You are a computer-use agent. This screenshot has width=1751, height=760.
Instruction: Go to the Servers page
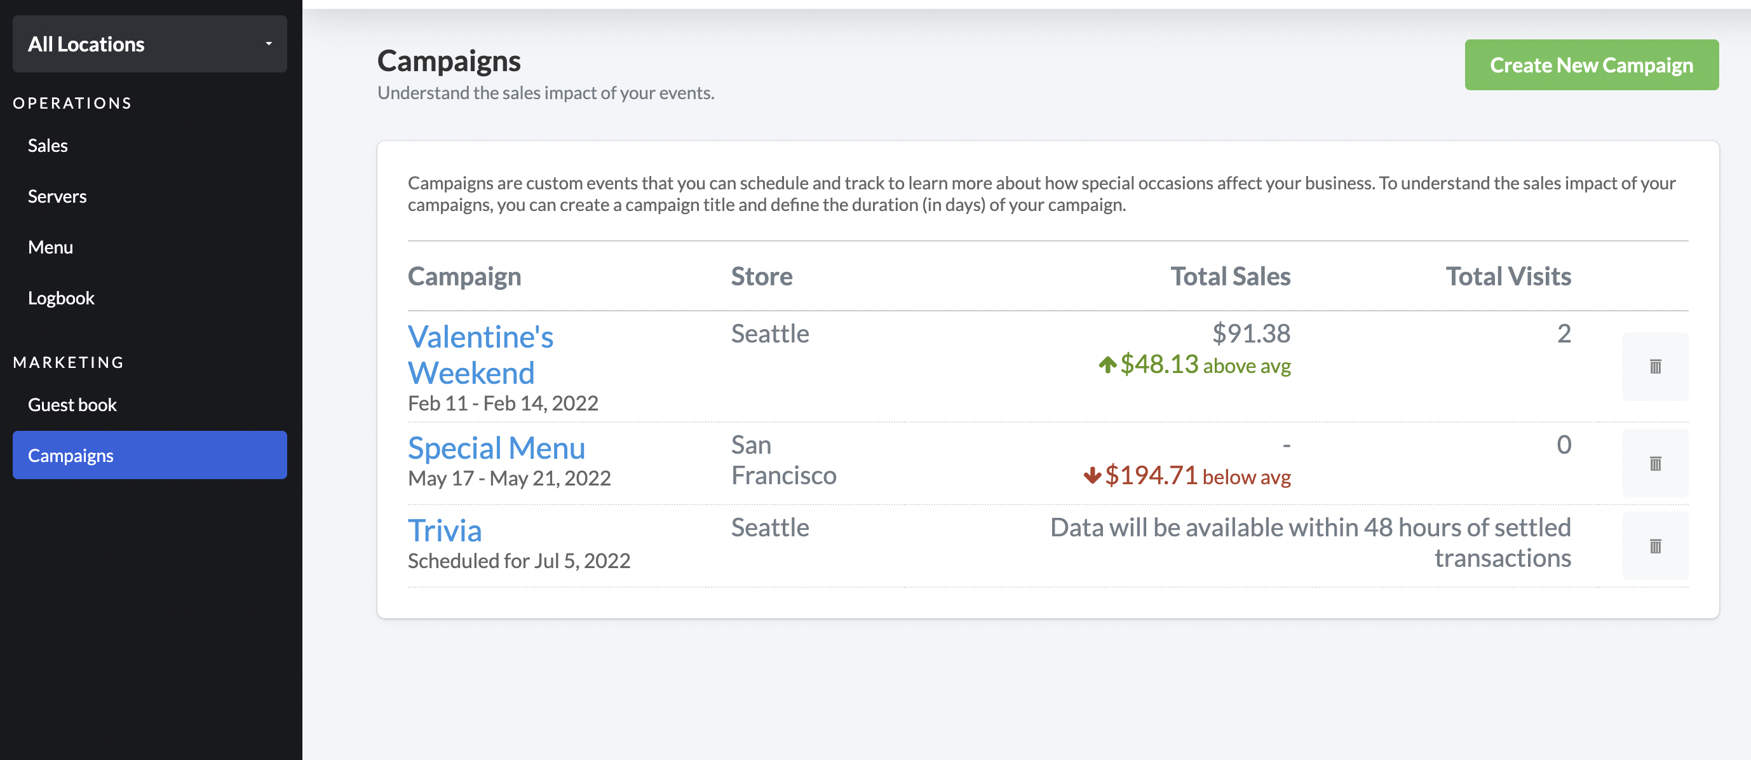click(x=57, y=196)
